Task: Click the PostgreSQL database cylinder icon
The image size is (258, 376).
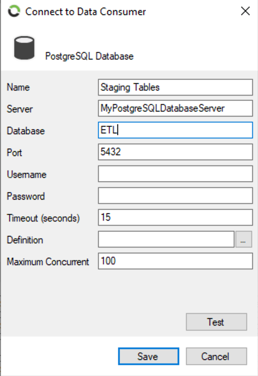Action: [24, 48]
